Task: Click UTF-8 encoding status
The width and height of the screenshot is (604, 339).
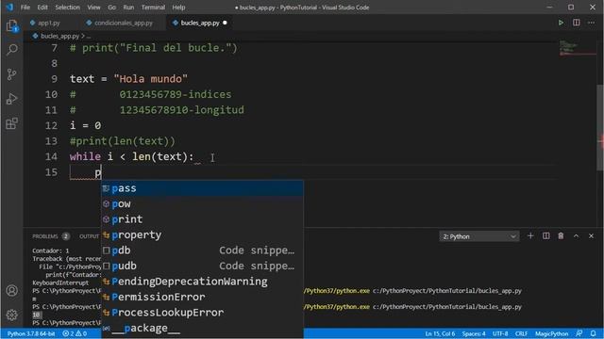Action: [500, 333]
